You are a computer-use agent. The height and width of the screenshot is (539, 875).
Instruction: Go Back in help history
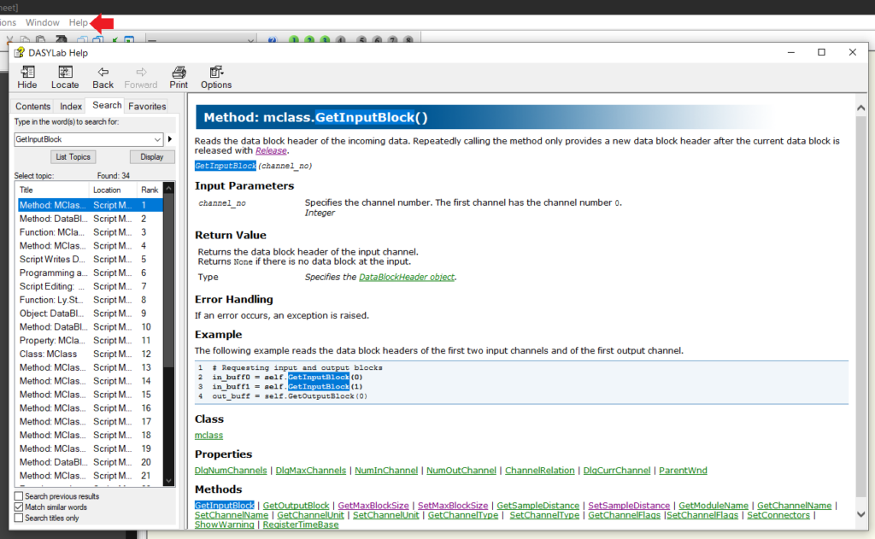[103, 77]
